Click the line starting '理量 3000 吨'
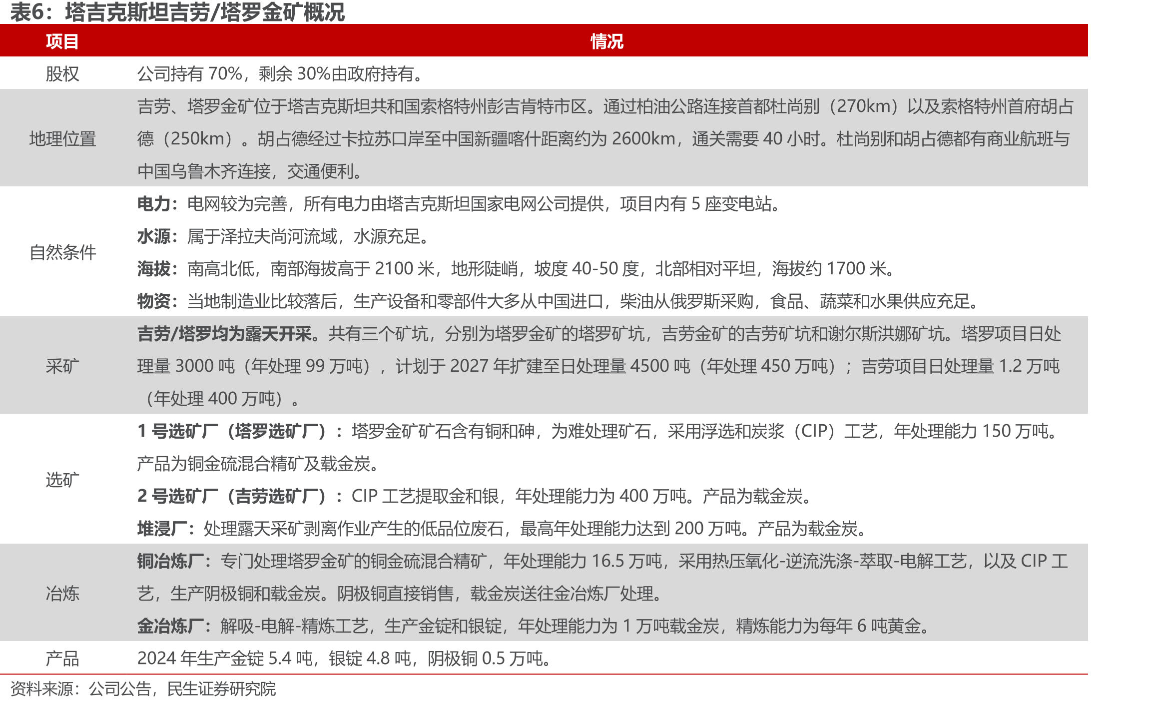 click(x=598, y=366)
